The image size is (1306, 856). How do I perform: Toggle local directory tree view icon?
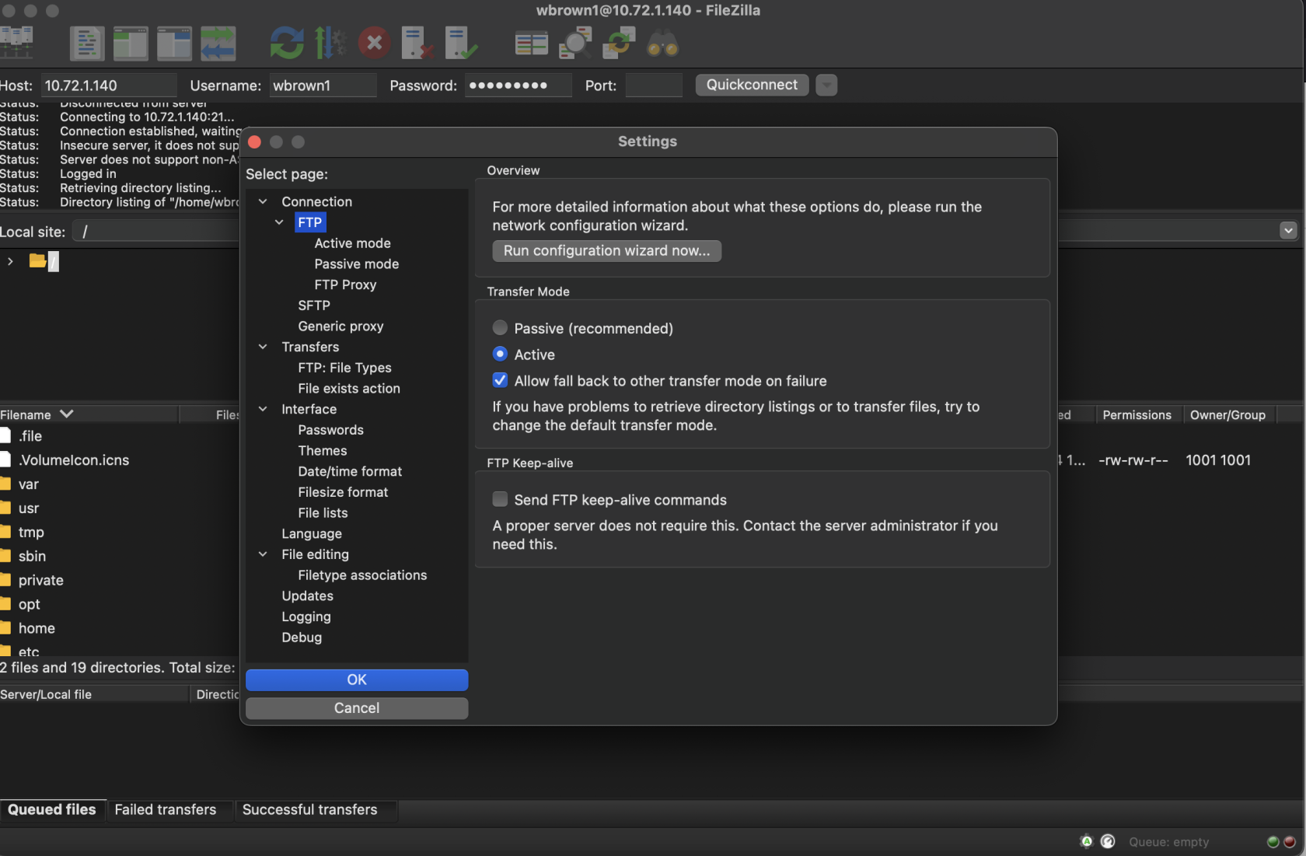131,44
